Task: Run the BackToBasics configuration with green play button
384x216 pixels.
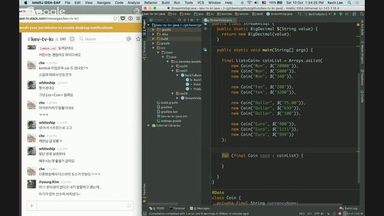Action: 335,14
